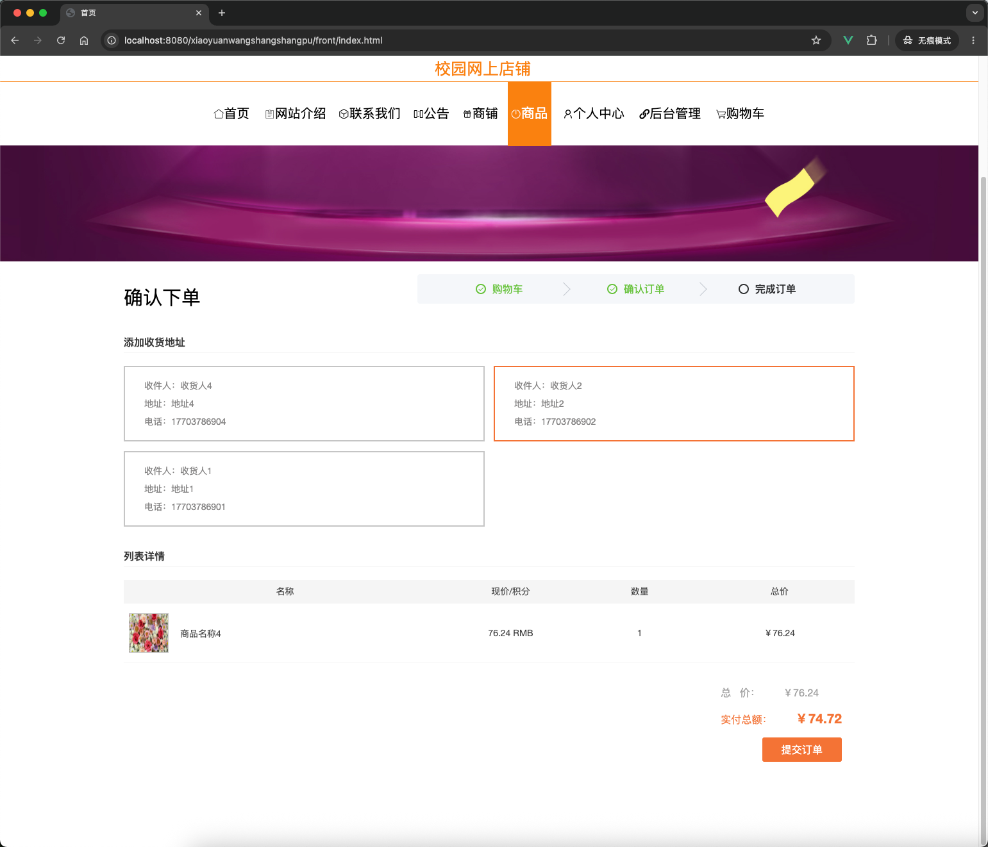Open the browser three-dot menu

pyautogui.click(x=973, y=40)
